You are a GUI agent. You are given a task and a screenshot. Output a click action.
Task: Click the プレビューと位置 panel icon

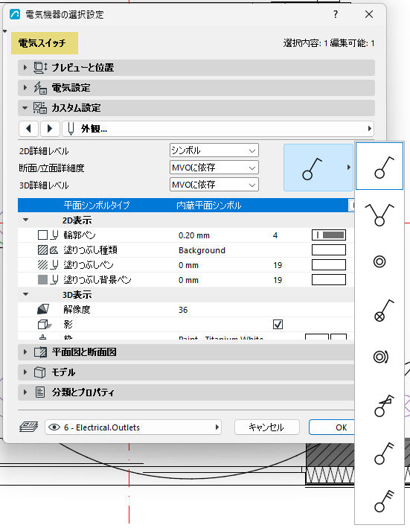click(40, 67)
